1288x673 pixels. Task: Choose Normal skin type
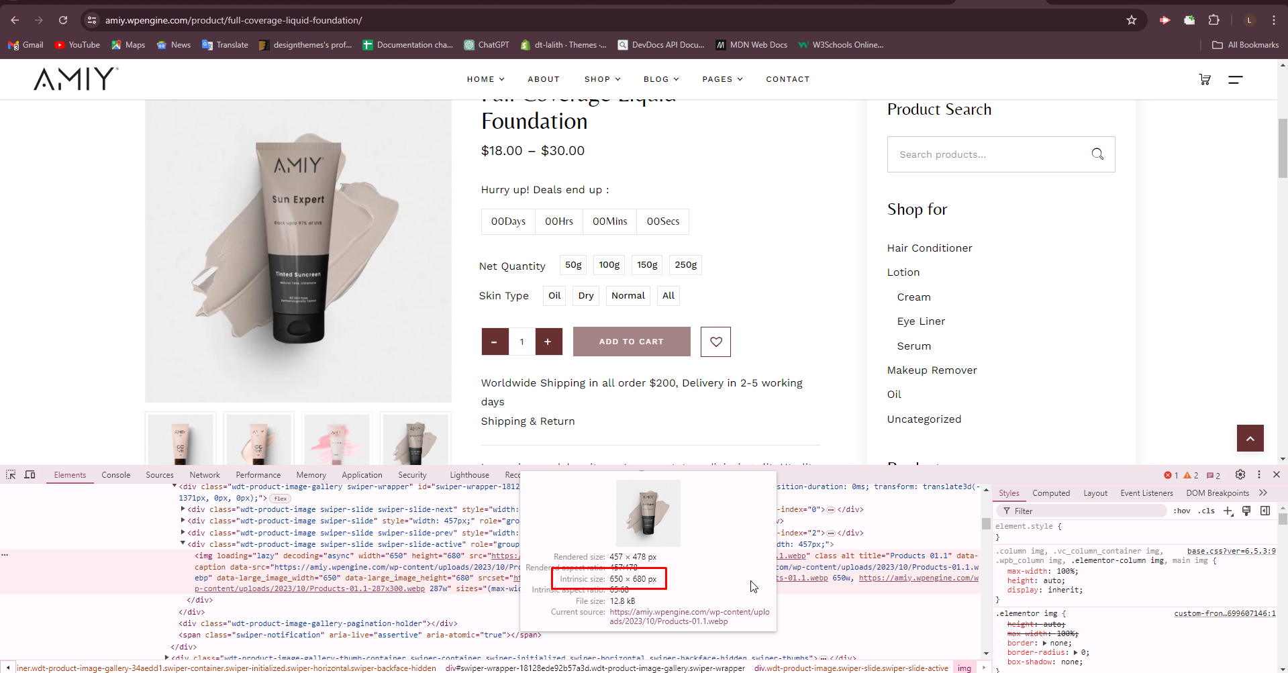(628, 296)
